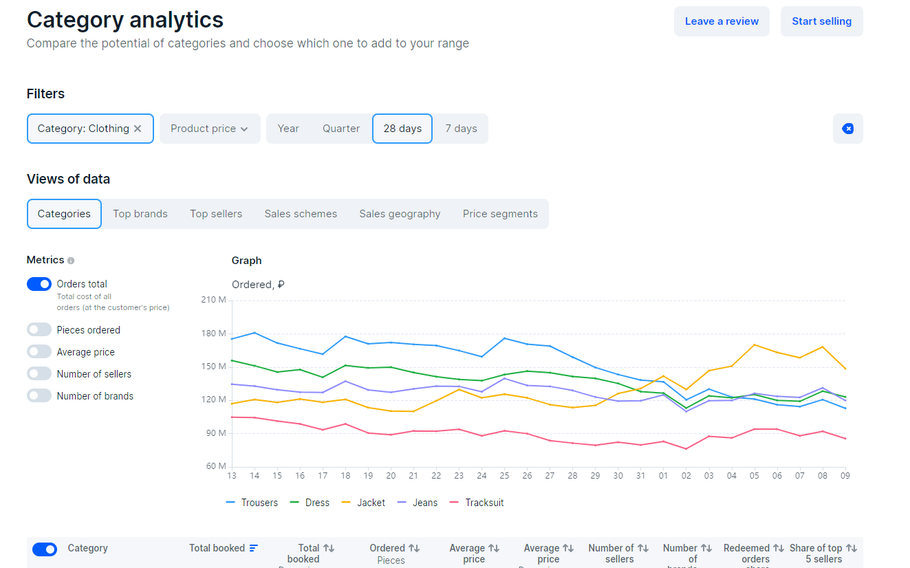Click the Start selling button
The width and height of the screenshot is (910, 568).
point(821,21)
